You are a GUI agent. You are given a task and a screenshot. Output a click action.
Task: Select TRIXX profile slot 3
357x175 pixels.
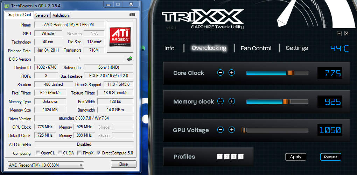(x=234, y=157)
